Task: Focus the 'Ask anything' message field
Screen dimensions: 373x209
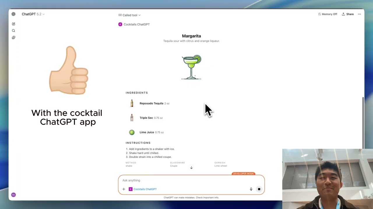Action: pyautogui.click(x=191, y=180)
